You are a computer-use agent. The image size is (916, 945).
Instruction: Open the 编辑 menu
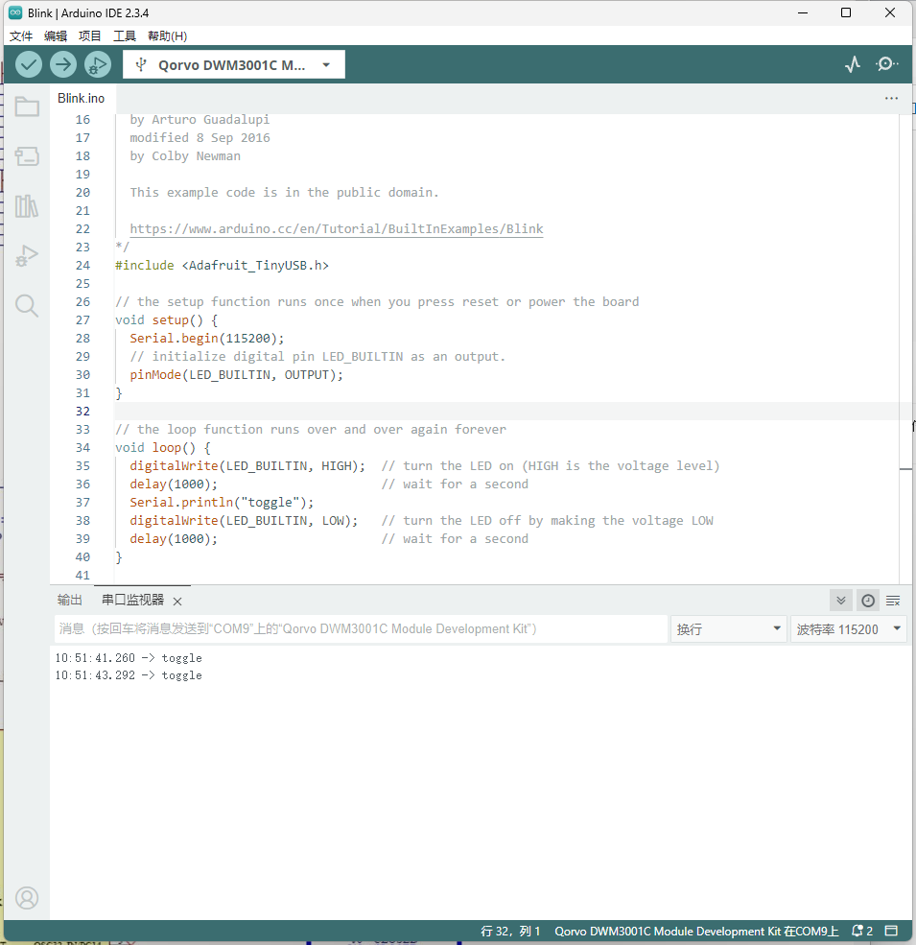(x=56, y=36)
